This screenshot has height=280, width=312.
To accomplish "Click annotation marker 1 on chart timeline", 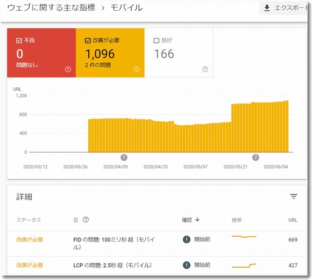I will [x=124, y=157].
